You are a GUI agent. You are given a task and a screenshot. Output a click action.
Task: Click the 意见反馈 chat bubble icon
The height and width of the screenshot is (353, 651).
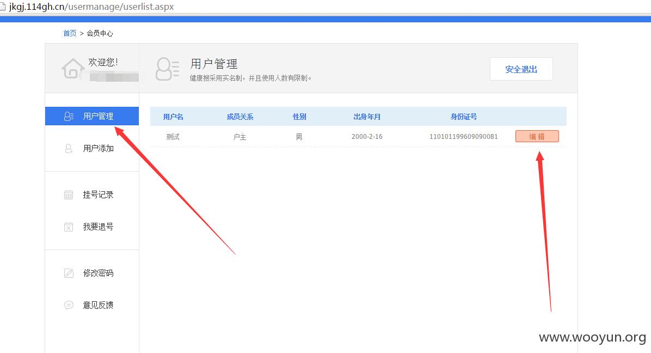pyautogui.click(x=69, y=305)
